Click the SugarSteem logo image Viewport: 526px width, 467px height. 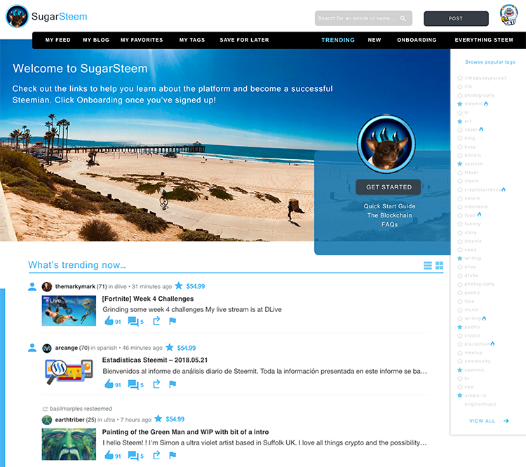pyautogui.click(x=17, y=16)
